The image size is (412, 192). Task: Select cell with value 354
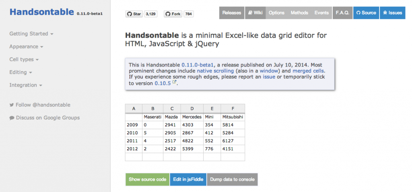coord(212,125)
